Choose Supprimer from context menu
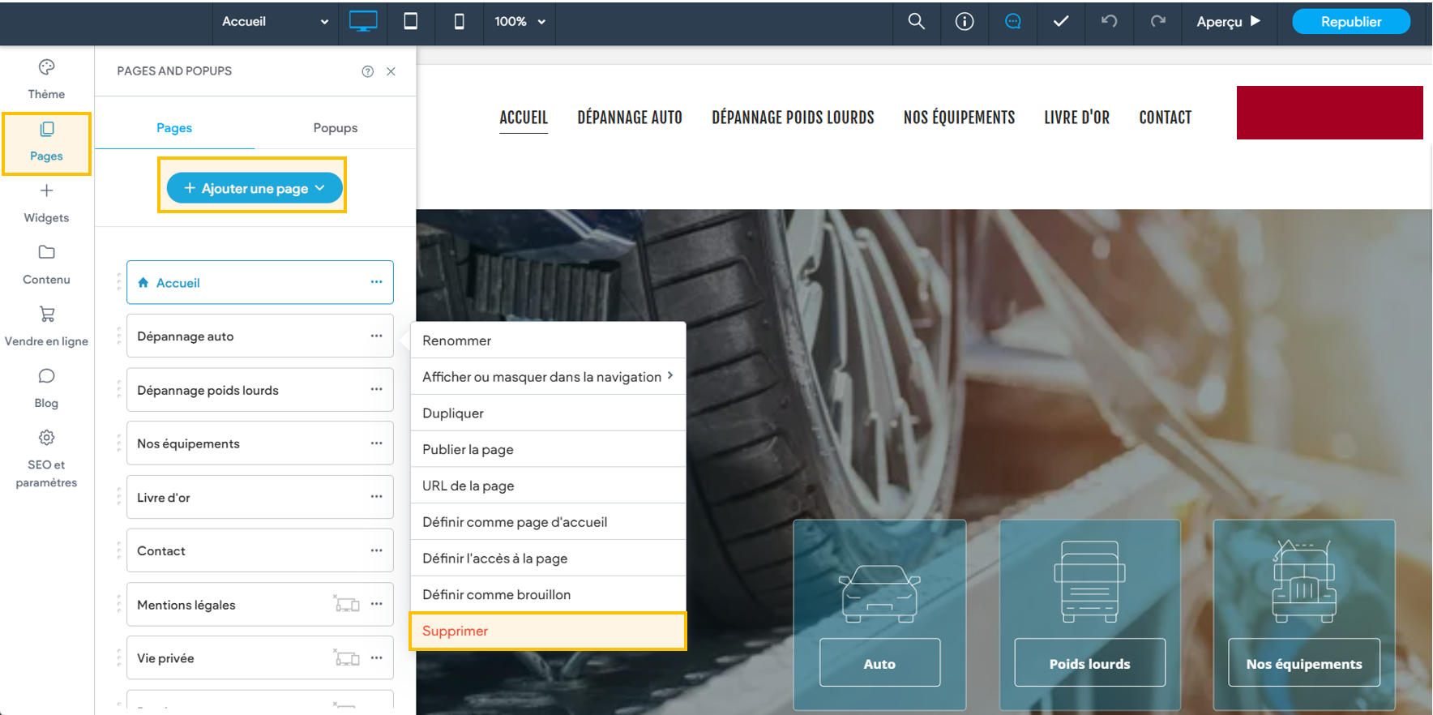This screenshot has height=715, width=1433. [548, 631]
